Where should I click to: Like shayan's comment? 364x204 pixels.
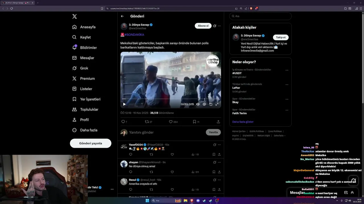tap(172, 172)
